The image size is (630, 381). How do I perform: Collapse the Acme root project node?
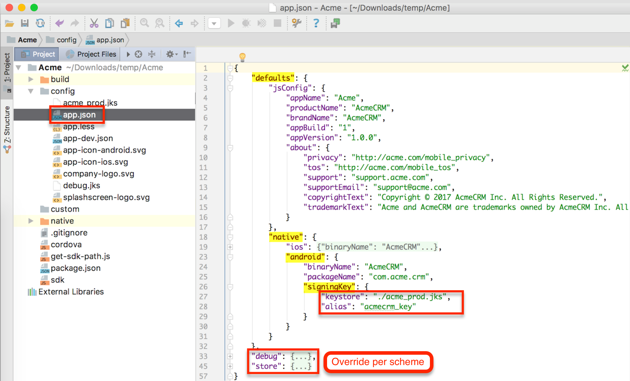point(18,67)
